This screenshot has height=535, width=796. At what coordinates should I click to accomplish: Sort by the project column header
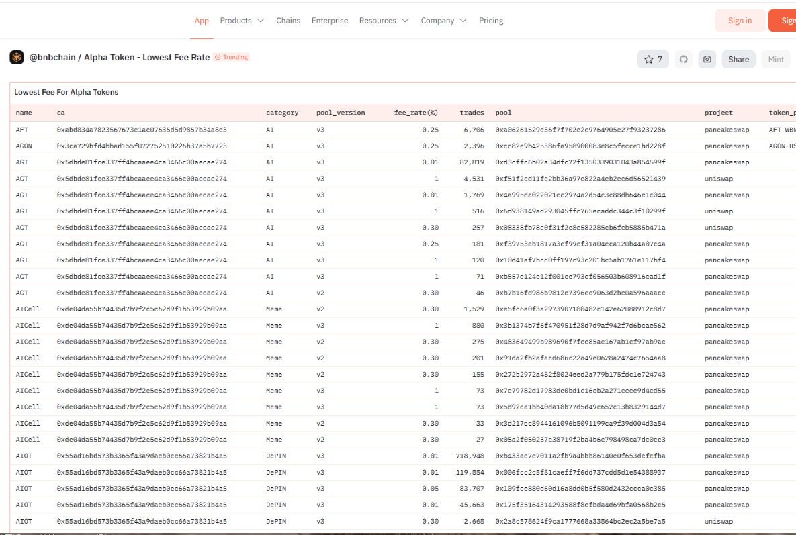pos(718,113)
